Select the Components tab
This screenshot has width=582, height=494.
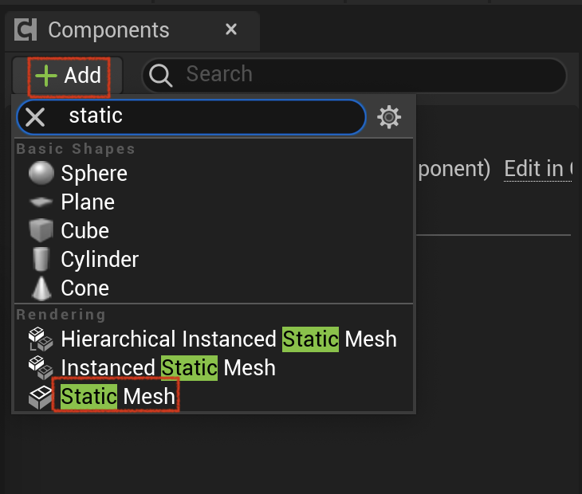tap(108, 30)
